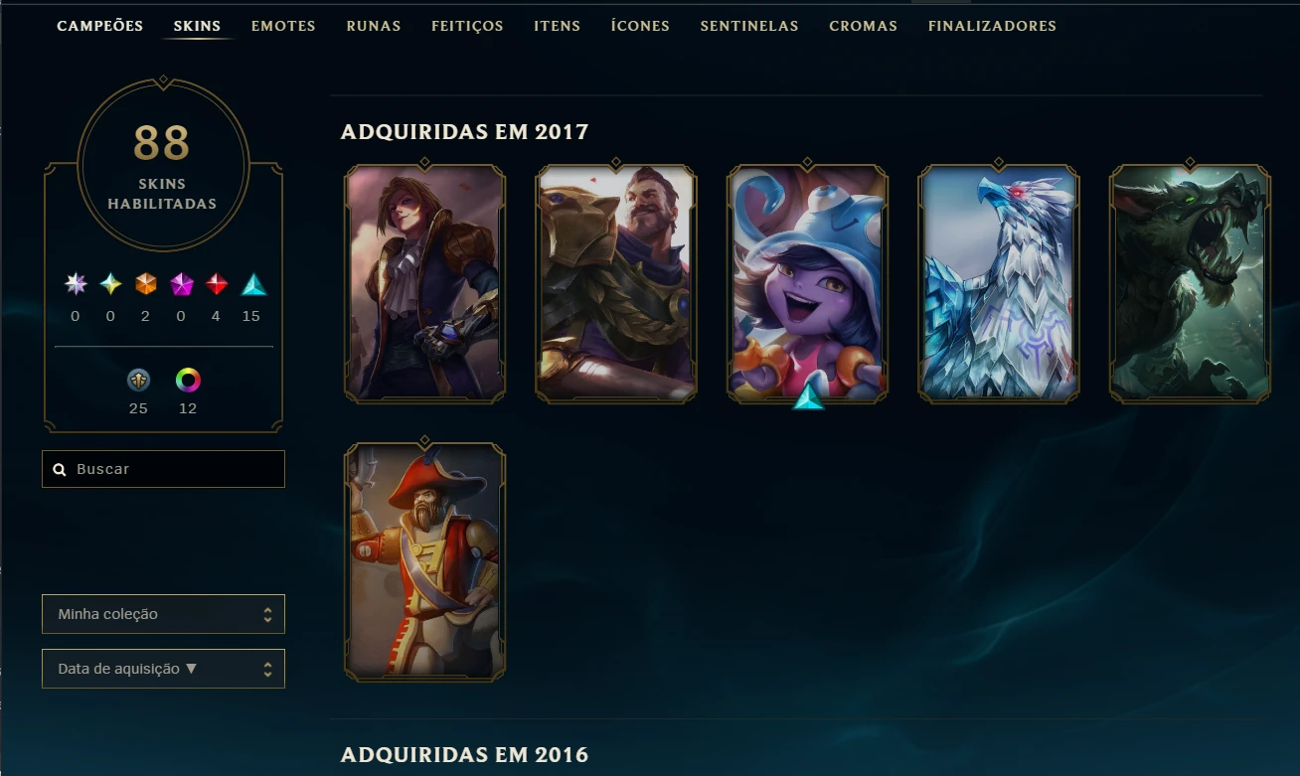Open the Finalizadores tab
This screenshot has height=776, width=1300.
pos(992,26)
